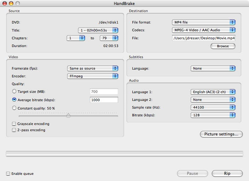Screen dimensions: 249x181
Task: Open the Framerate dropdown
Action: pyautogui.click(x=92, y=68)
